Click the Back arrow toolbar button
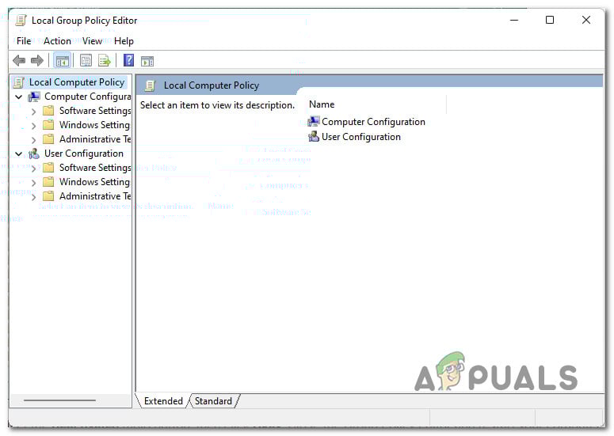614x436 pixels. (x=19, y=61)
